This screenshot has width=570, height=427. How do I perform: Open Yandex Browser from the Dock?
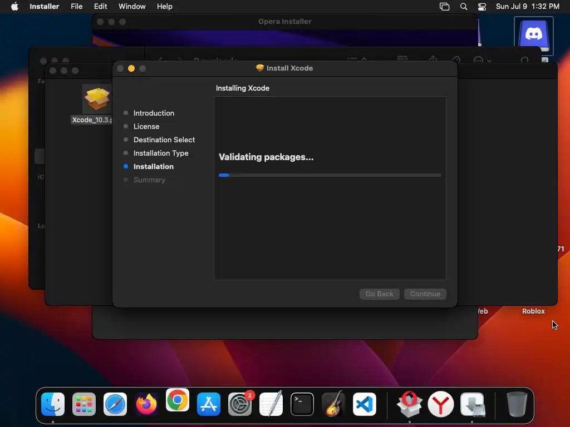pyautogui.click(x=441, y=404)
